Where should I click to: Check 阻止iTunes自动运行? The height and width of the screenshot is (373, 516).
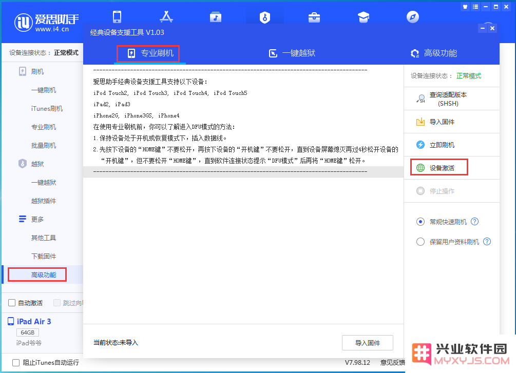pyautogui.click(x=16, y=362)
